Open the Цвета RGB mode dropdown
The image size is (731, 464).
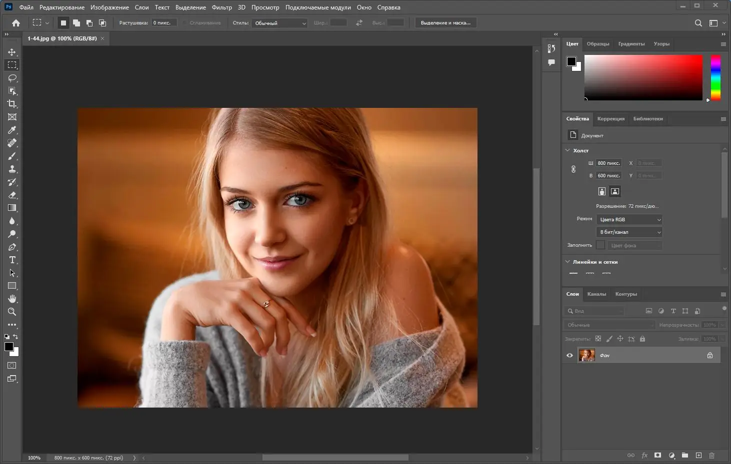629,219
